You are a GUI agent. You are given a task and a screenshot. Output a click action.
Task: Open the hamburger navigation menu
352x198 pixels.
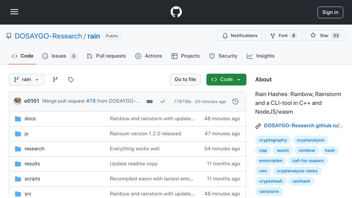pos(14,12)
